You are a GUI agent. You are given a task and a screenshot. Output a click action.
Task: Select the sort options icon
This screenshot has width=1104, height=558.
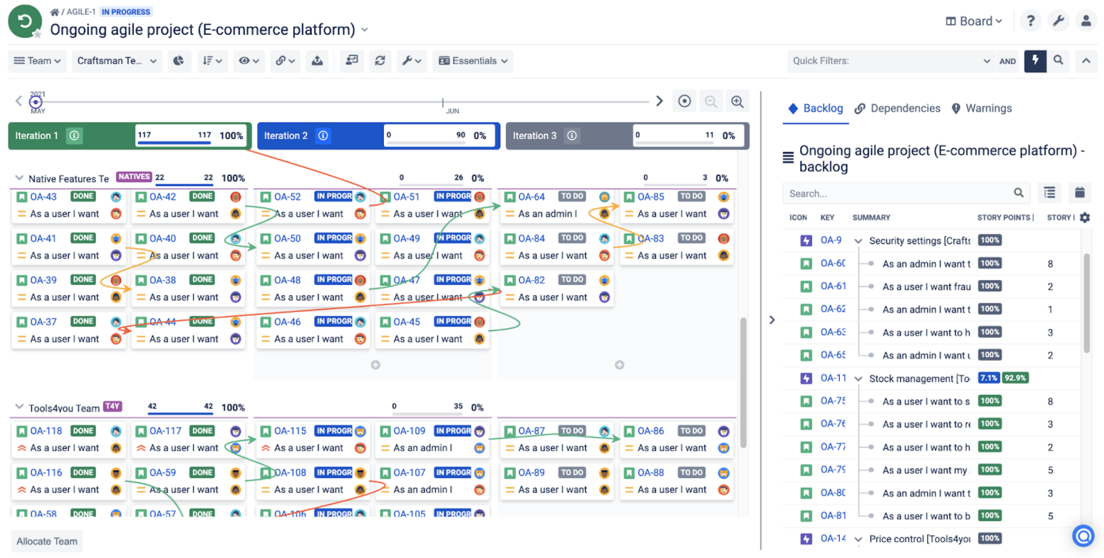pyautogui.click(x=212, y=61)
